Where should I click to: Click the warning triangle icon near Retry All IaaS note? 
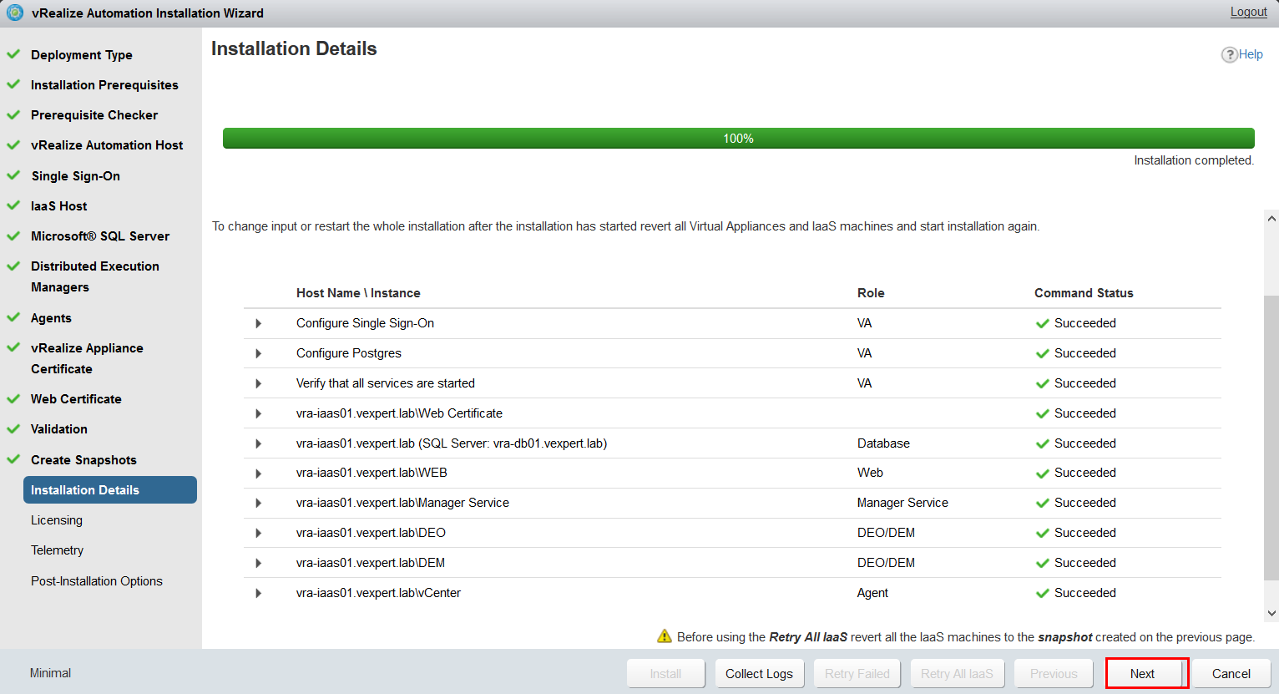pos(665,636)
